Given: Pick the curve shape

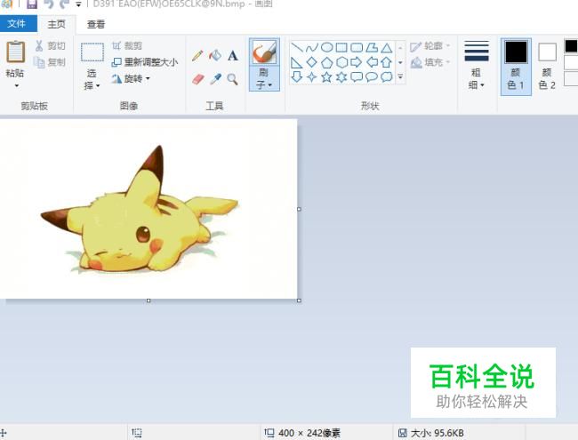Looking at the screenshot, I should tap(312, 47).
